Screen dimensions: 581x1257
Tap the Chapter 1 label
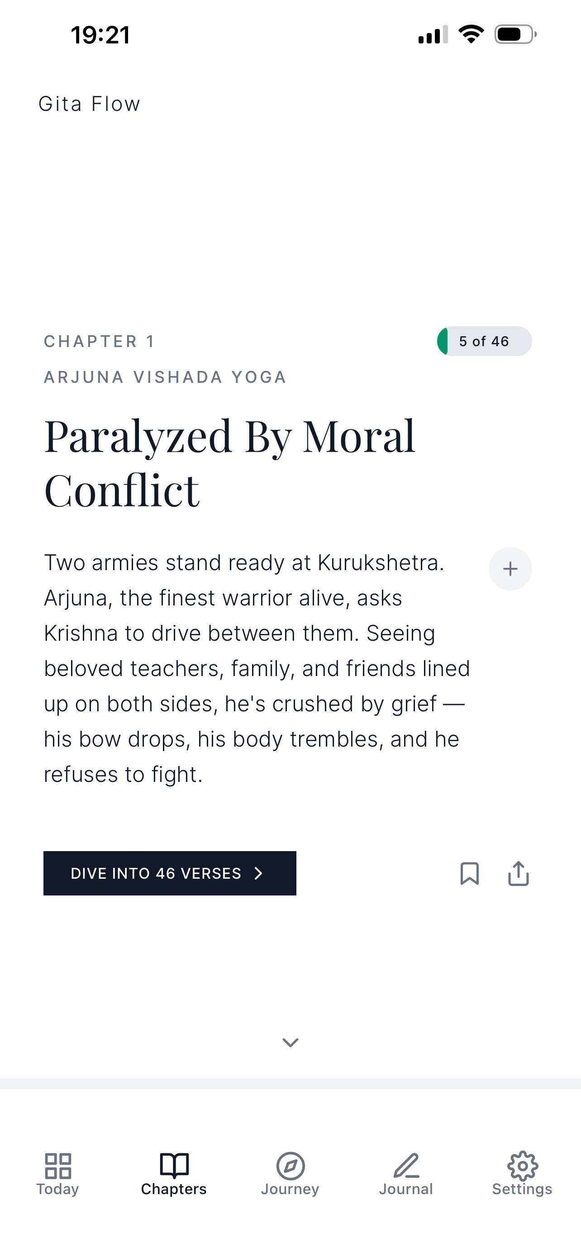[100, 341]
